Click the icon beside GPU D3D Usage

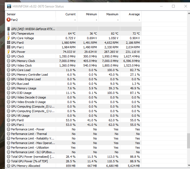coord(9,93)
